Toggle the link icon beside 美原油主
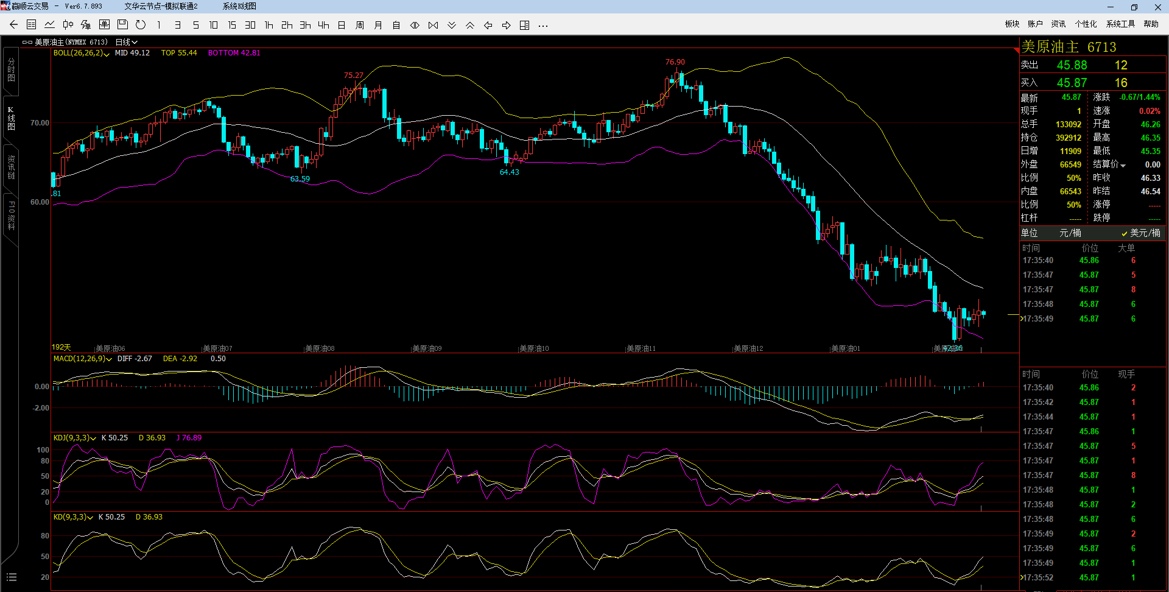This screenshot has height=592, width=1169. click(x=27, y=43)
